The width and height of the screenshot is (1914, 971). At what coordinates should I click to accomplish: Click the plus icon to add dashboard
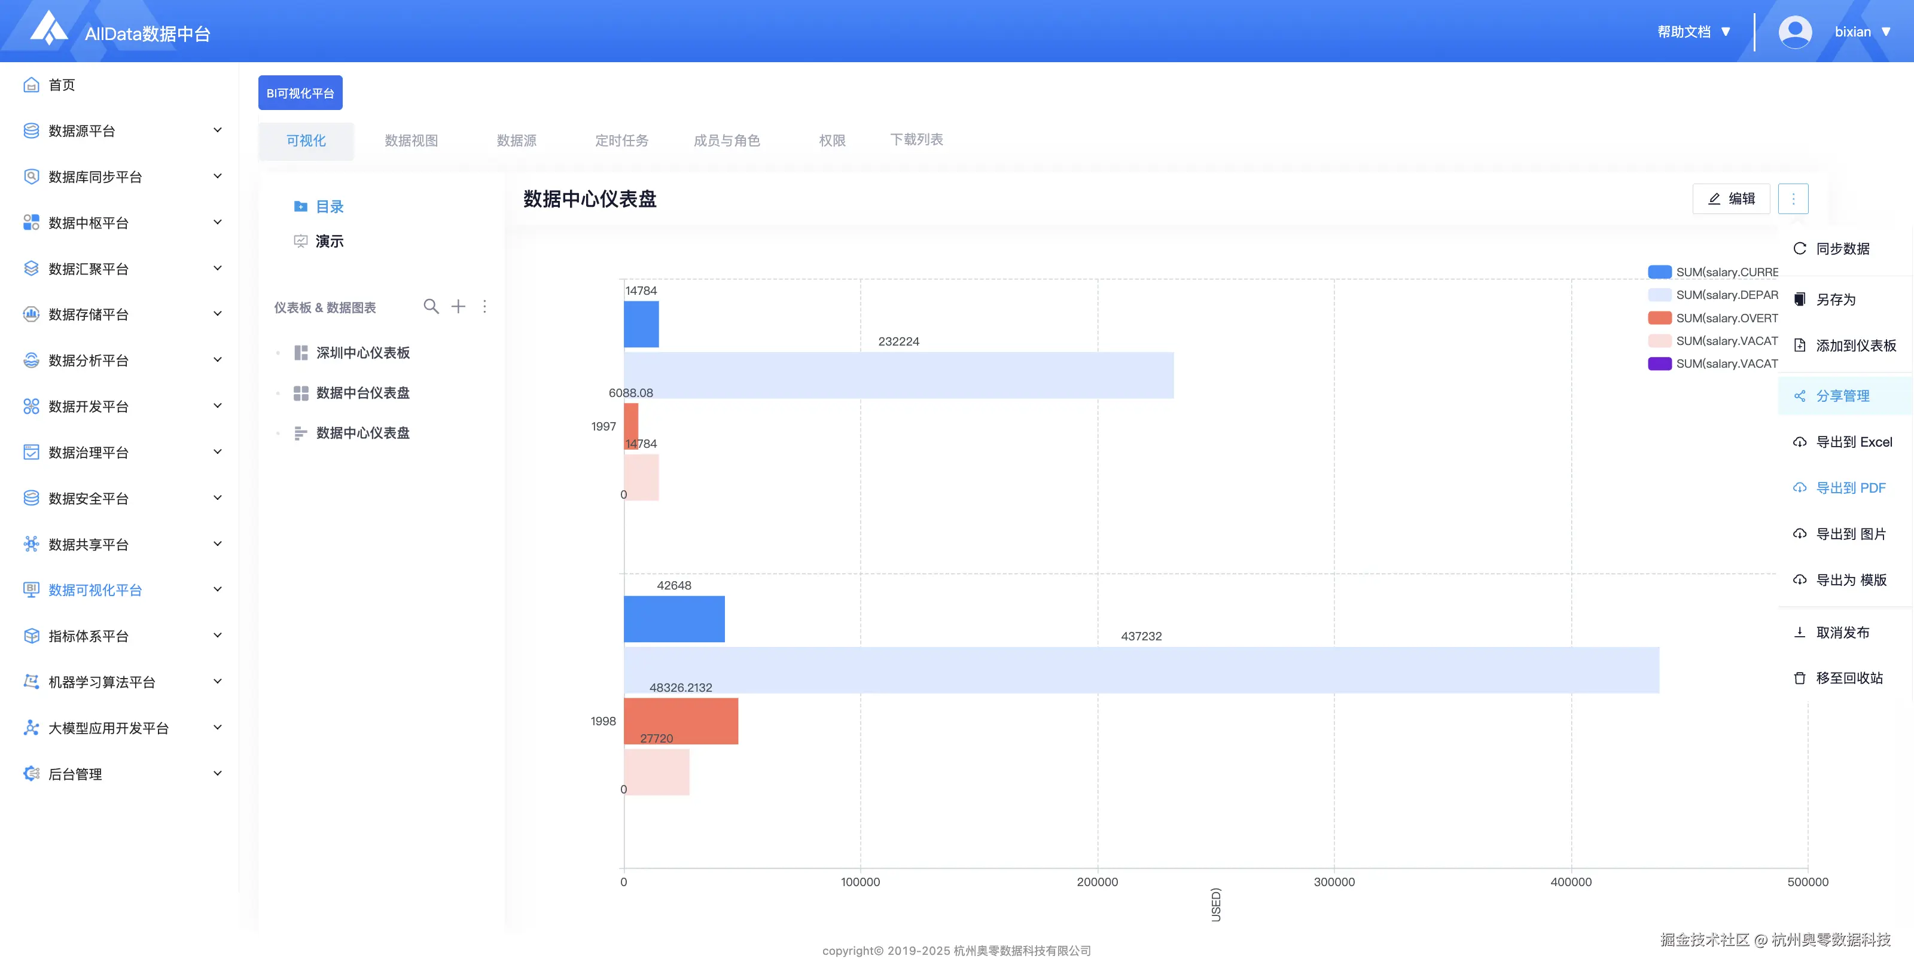click(x=458, y=306)
